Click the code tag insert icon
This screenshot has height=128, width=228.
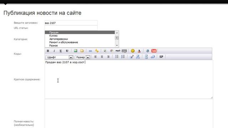coord(138,57)
